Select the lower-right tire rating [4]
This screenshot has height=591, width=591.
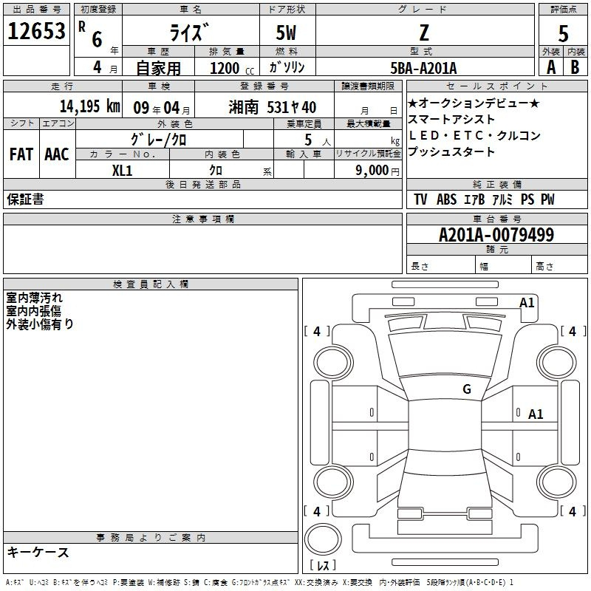coord(572,511)
